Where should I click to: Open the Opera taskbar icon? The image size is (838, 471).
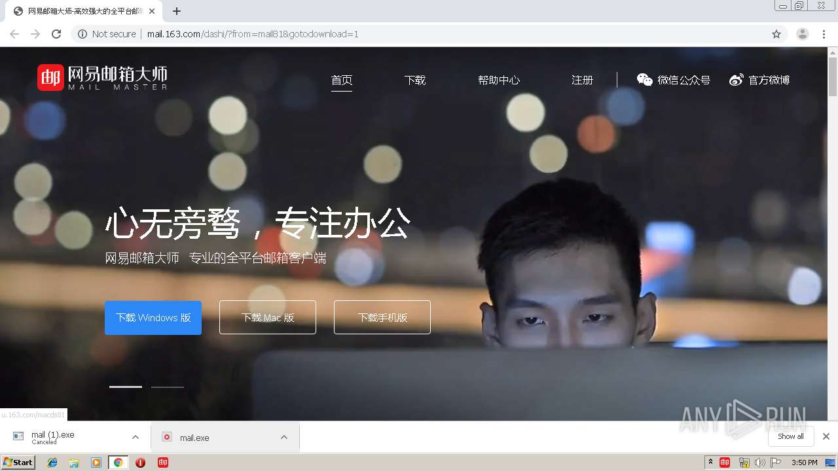(140, 462)
